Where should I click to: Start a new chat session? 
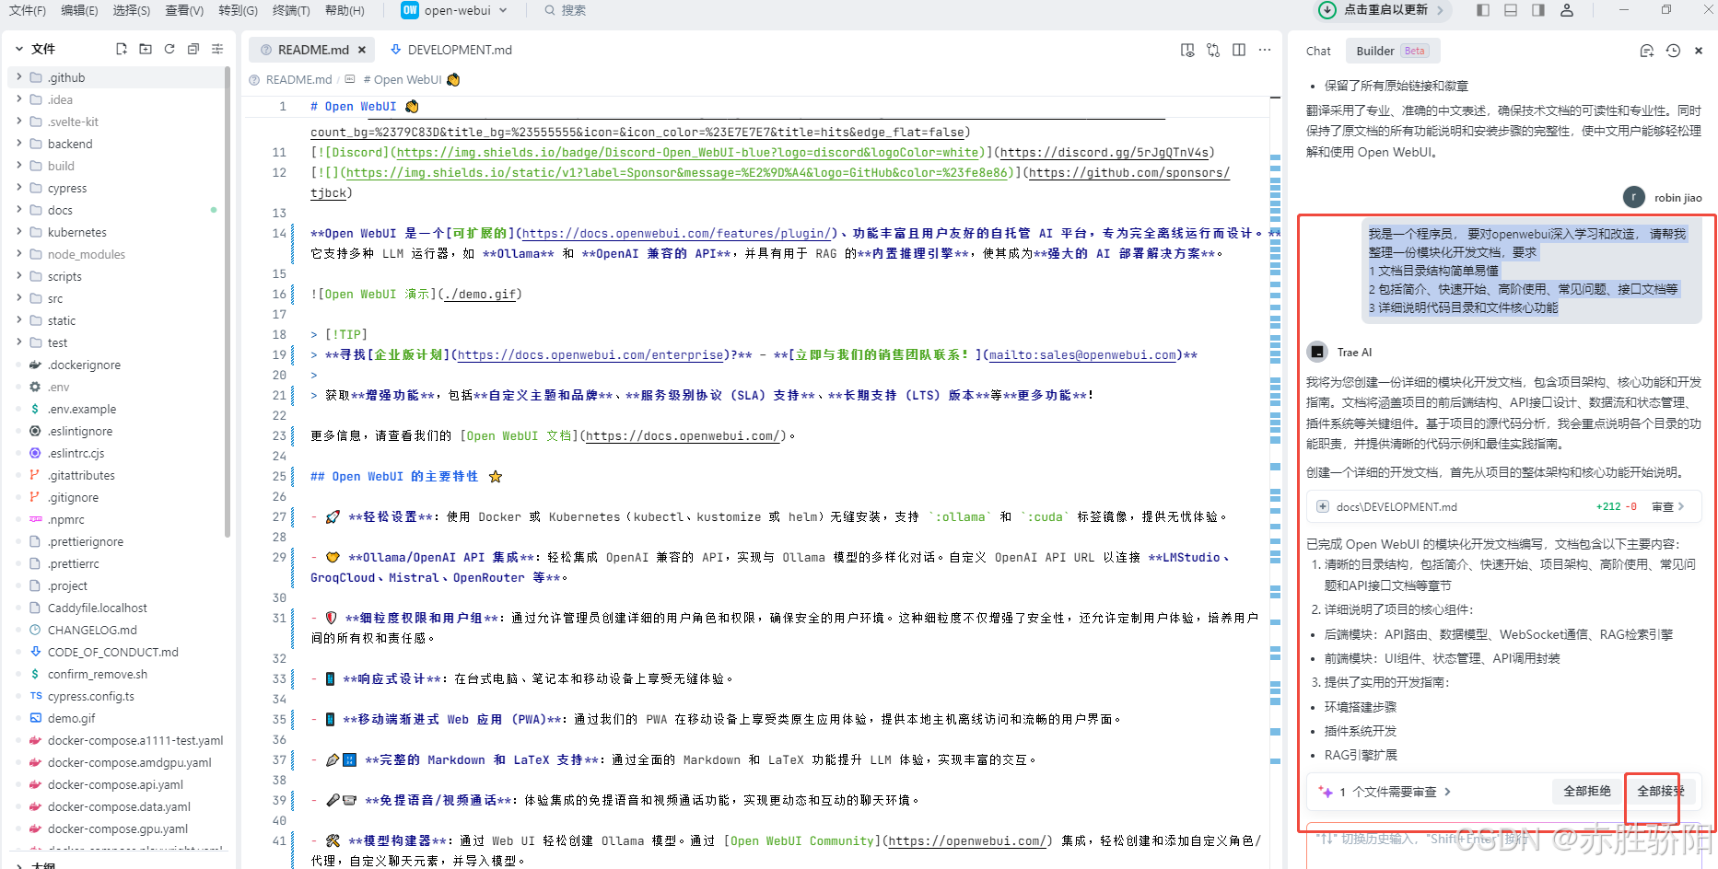(x=1647, y=51)
